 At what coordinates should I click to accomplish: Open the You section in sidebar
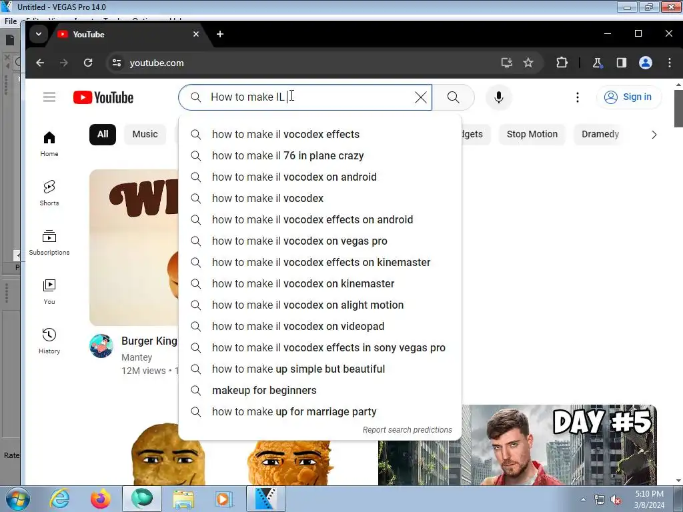coord(49,291)
